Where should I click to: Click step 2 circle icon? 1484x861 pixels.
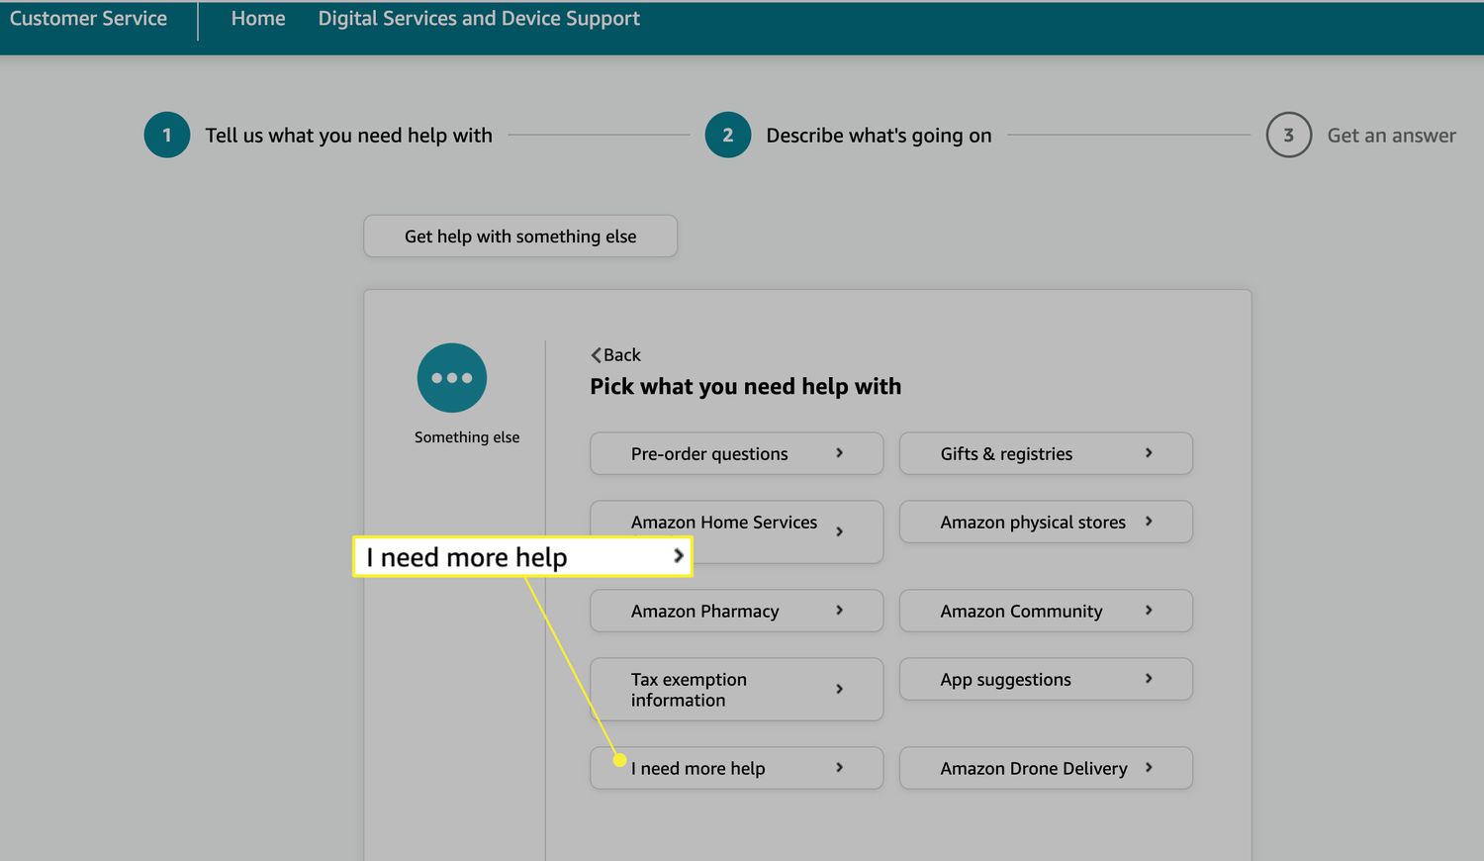pyautogui.click(x=728, y=136)
